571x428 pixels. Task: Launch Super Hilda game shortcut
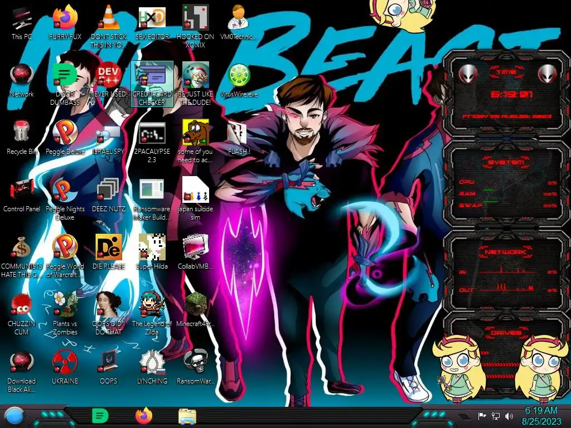click(x=152, y=253)
